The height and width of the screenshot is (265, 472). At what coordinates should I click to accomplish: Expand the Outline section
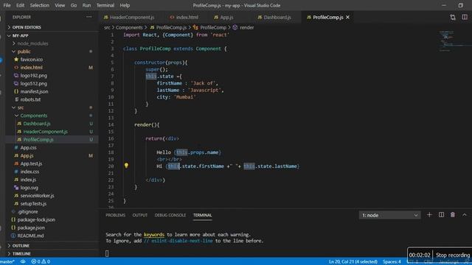click(x=52, y=246)
